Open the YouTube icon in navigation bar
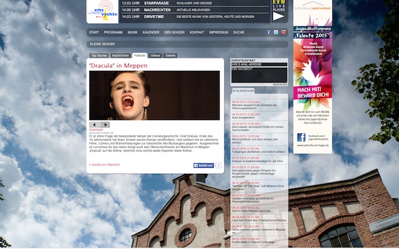 point(284,32)
